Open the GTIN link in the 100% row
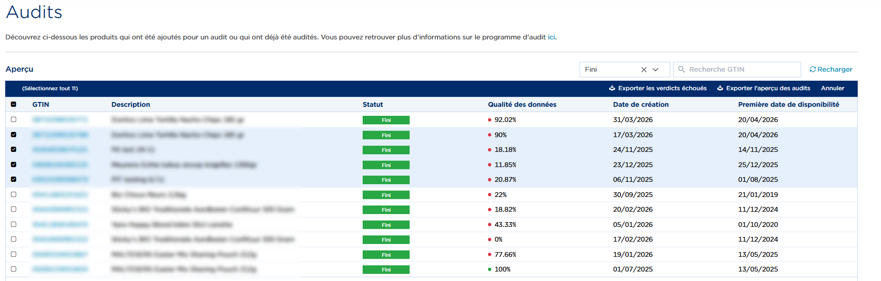Viewport: 881px width, 281px height. (60, 269)
